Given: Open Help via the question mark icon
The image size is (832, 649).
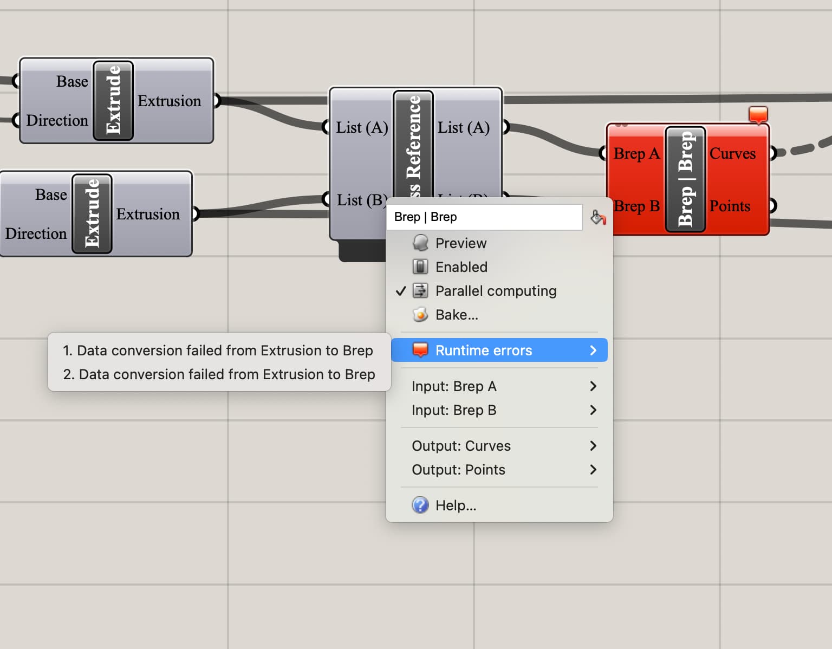Looking at the screenshot, I should click(419, 505).
